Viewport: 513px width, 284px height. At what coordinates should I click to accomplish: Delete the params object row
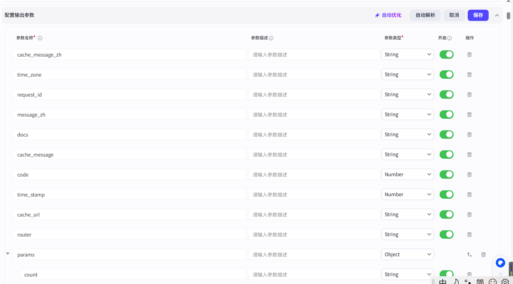pos(483,255)
